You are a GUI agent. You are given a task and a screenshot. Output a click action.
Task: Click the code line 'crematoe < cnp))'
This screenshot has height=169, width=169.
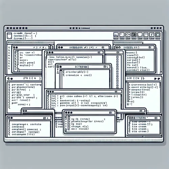coord(78,75)
